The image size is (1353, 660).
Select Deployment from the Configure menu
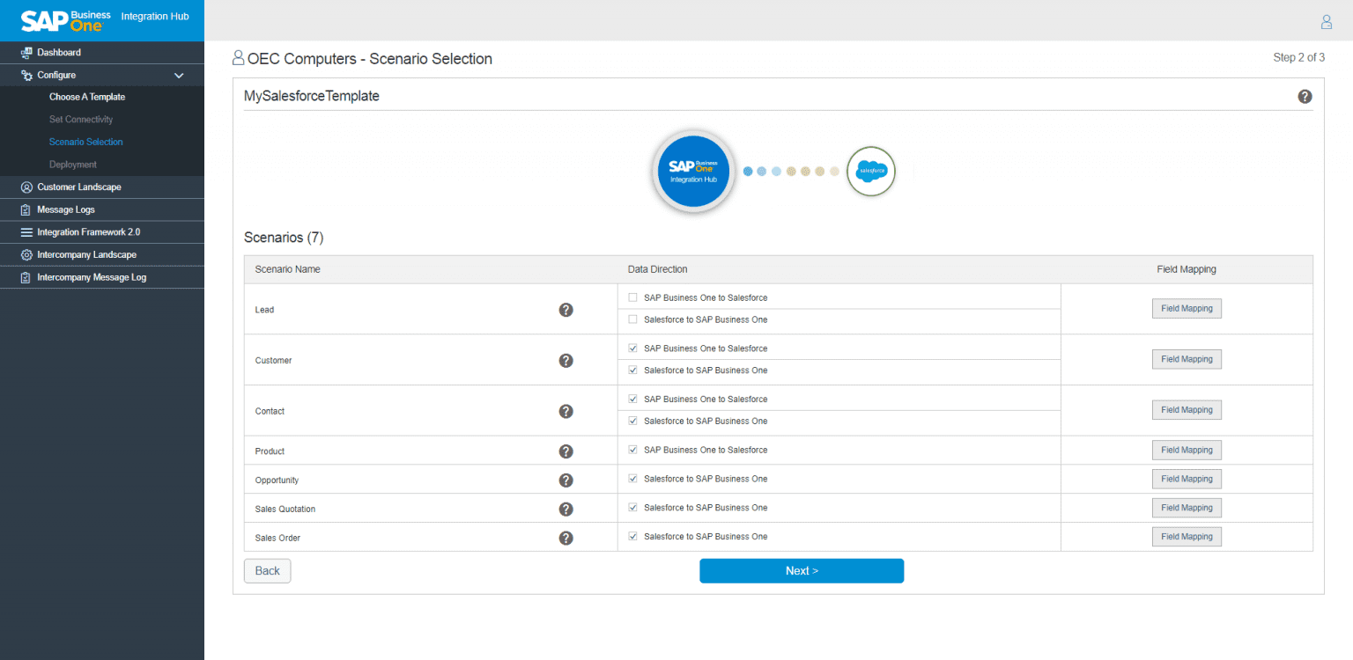73,164
